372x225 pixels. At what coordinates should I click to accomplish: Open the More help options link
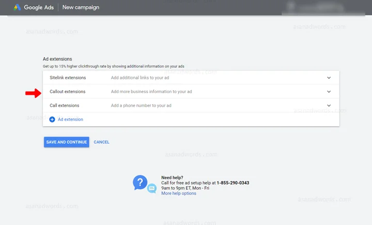pos(179,193)
